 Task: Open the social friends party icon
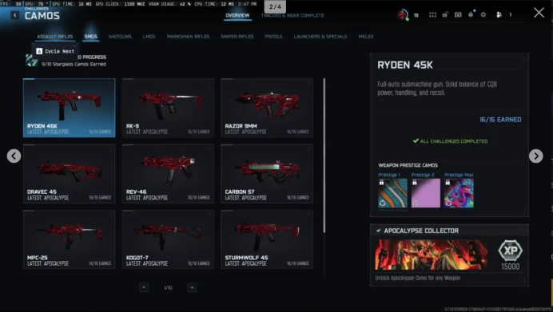(499, 15)
